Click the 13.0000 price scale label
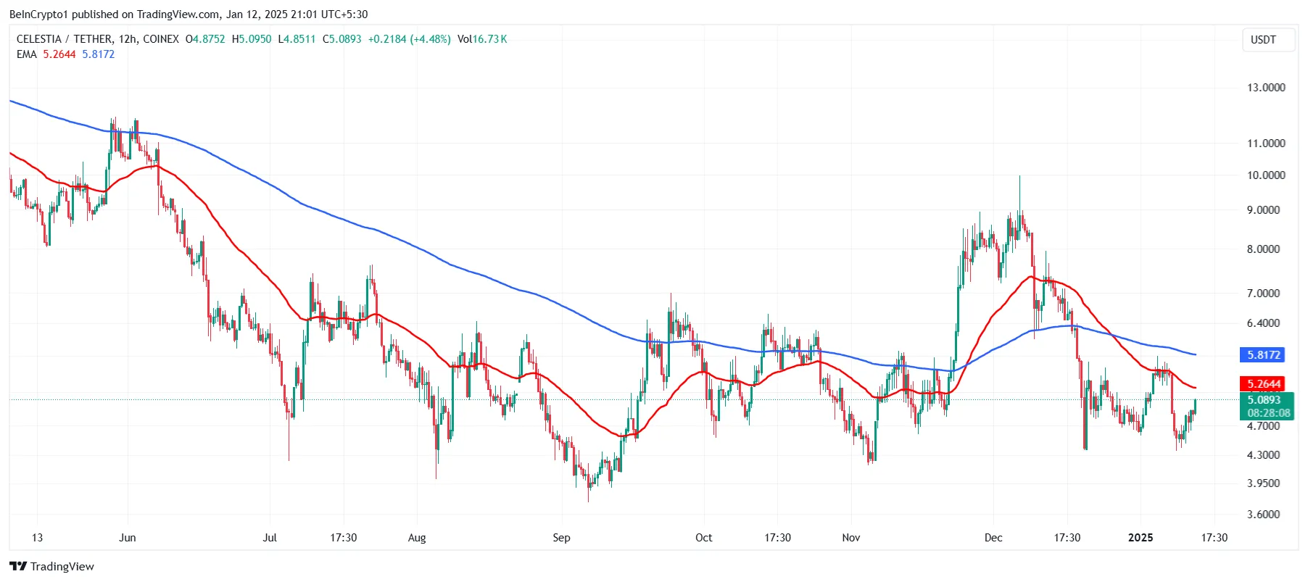Screen dimensions: 1308x582 1266,88
